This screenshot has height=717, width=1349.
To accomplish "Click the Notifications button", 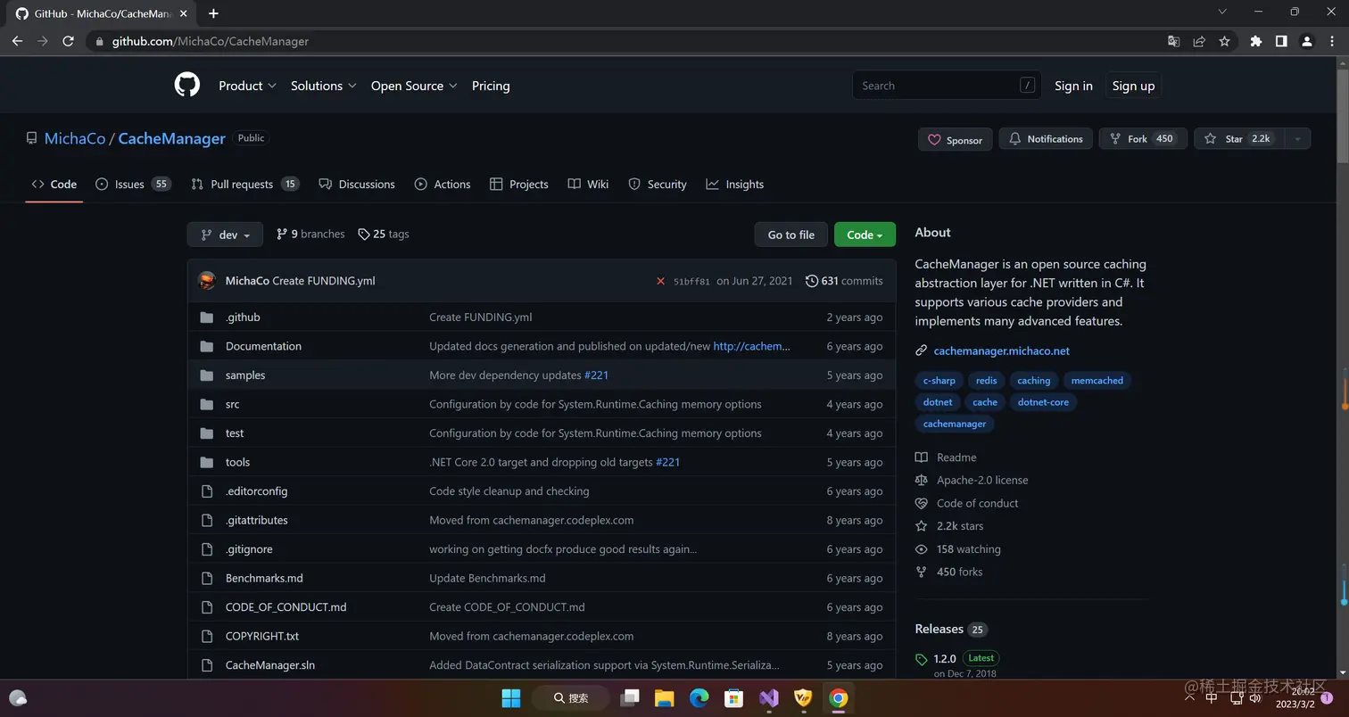I will coord(1046,138).
